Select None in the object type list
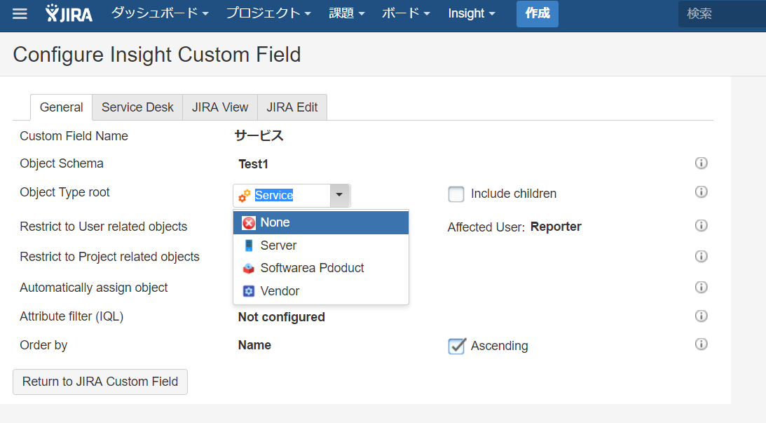This screenshot has height=423, width=766. (x=321, y=222)
